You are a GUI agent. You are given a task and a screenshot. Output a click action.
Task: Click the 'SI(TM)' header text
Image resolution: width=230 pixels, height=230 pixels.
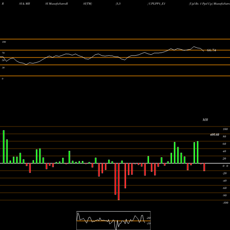pos(87,4)
